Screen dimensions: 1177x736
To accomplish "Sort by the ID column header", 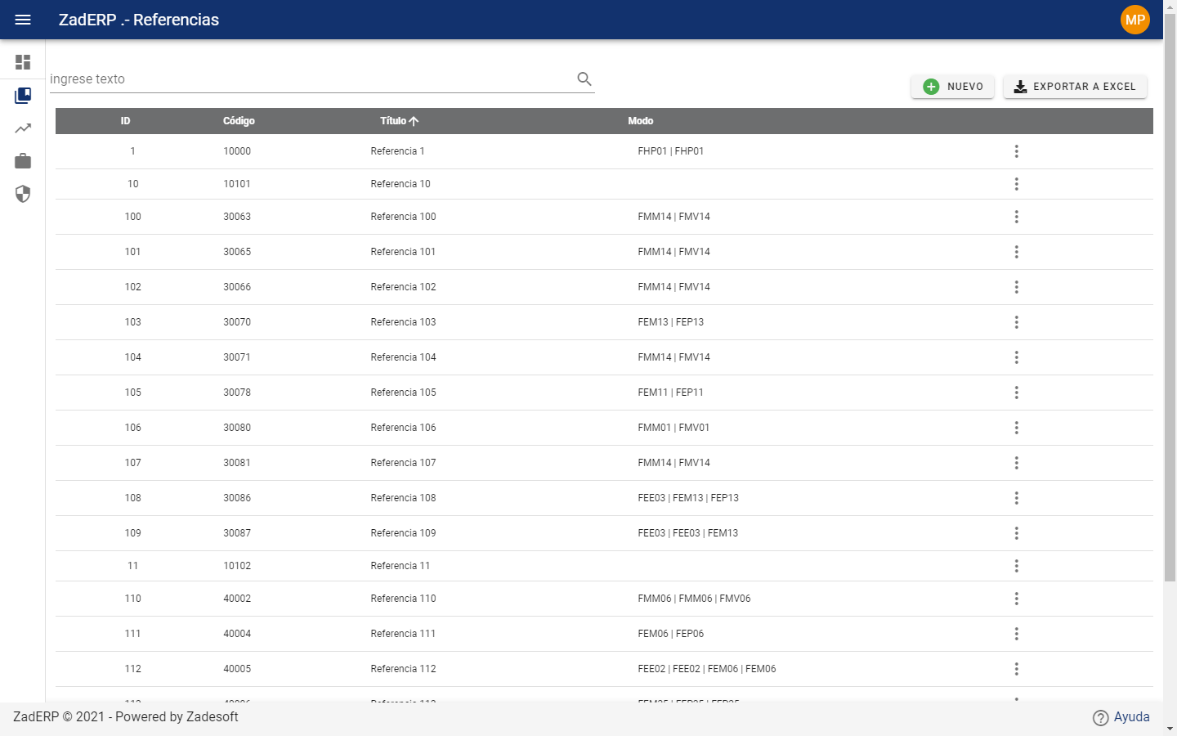I will coord(125,121).
